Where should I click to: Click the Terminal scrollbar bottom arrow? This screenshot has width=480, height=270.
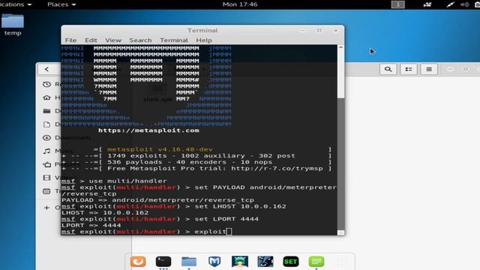point(340,232)
